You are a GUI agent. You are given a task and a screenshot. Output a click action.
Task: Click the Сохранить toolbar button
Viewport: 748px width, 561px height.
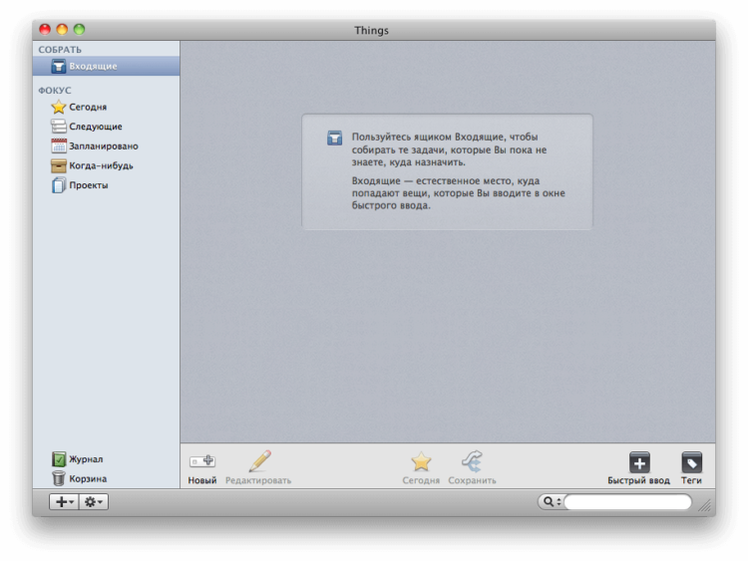472,467
